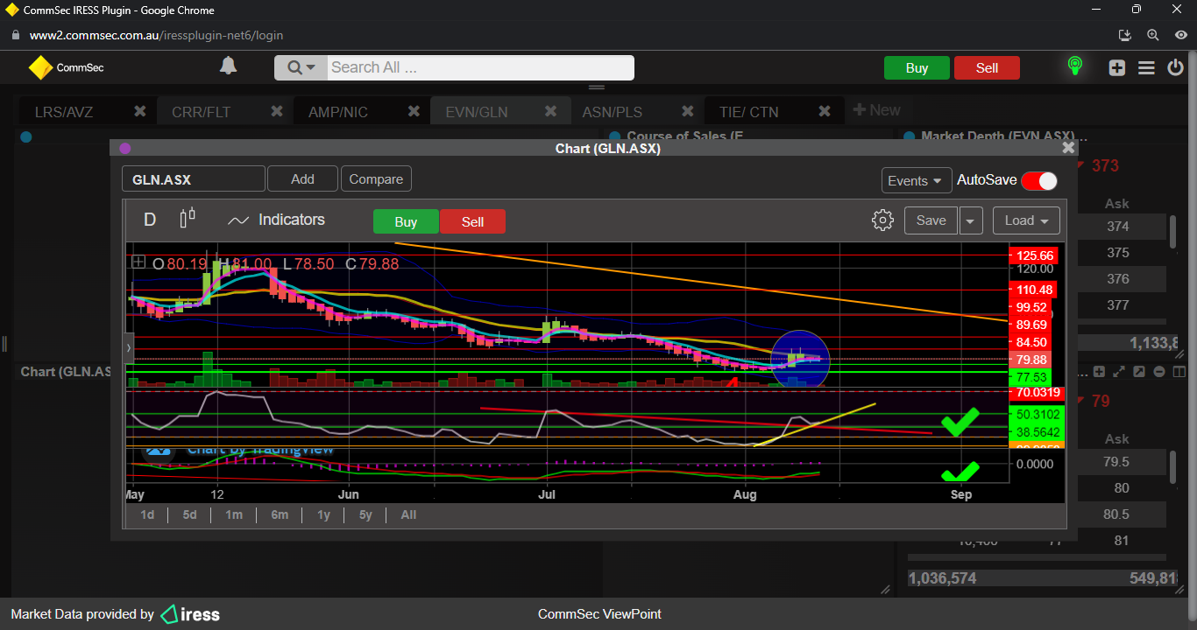Click Chrome's zoom magnifier icon
Image resolution: width=1197 pixels, height=630 pixels.
pyautogui.click(x=1152, y=35)
